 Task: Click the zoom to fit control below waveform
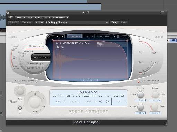(89, 80)
